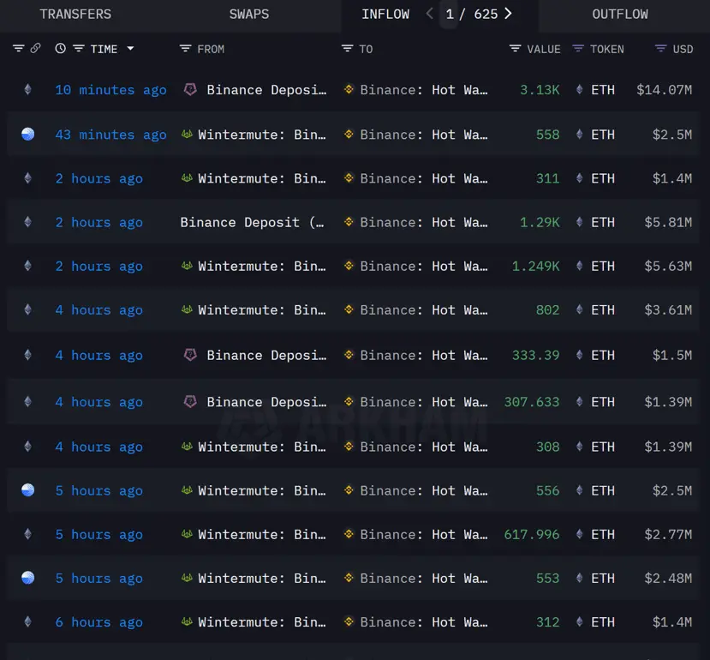This screenshot has height=660, width=710.
Task: Click Binance logo in 617.996 row
Action: click(349, 534)
